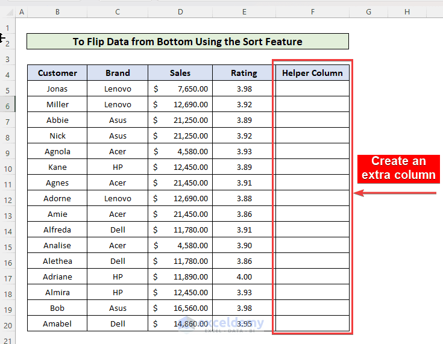
Task: Select column C header
Action: pyautogui.click(x=118, y=12)
